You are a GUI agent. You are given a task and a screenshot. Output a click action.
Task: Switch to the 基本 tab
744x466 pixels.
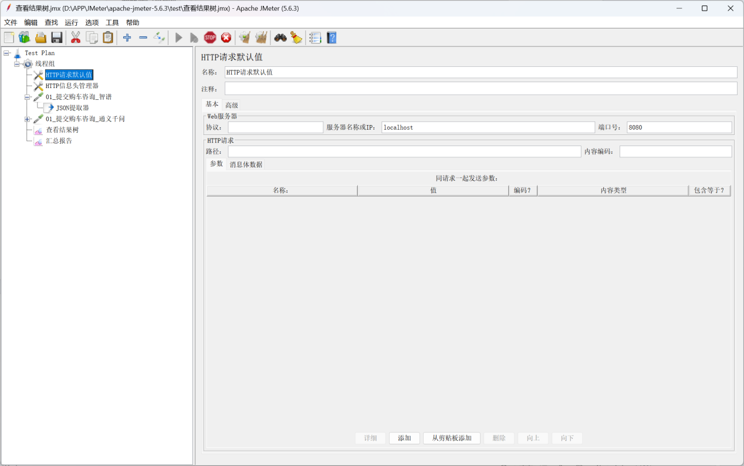(x=212, y=104)
